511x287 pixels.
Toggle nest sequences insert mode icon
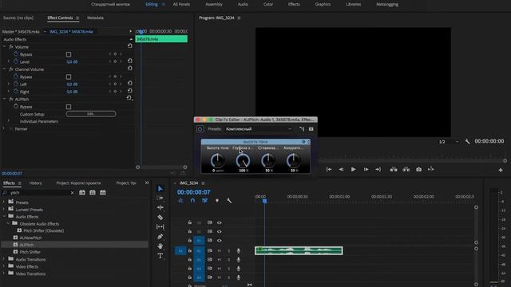point(180,200)
